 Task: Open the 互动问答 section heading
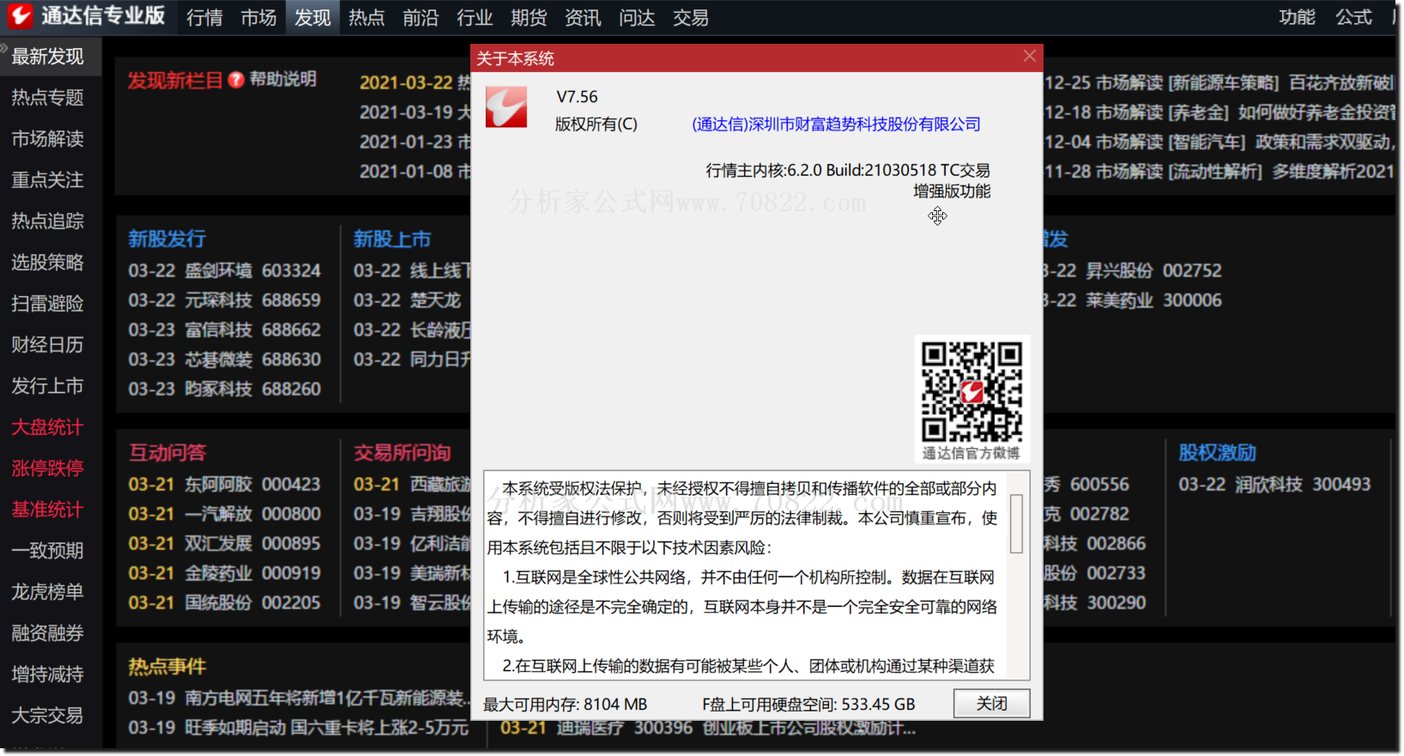168,453
